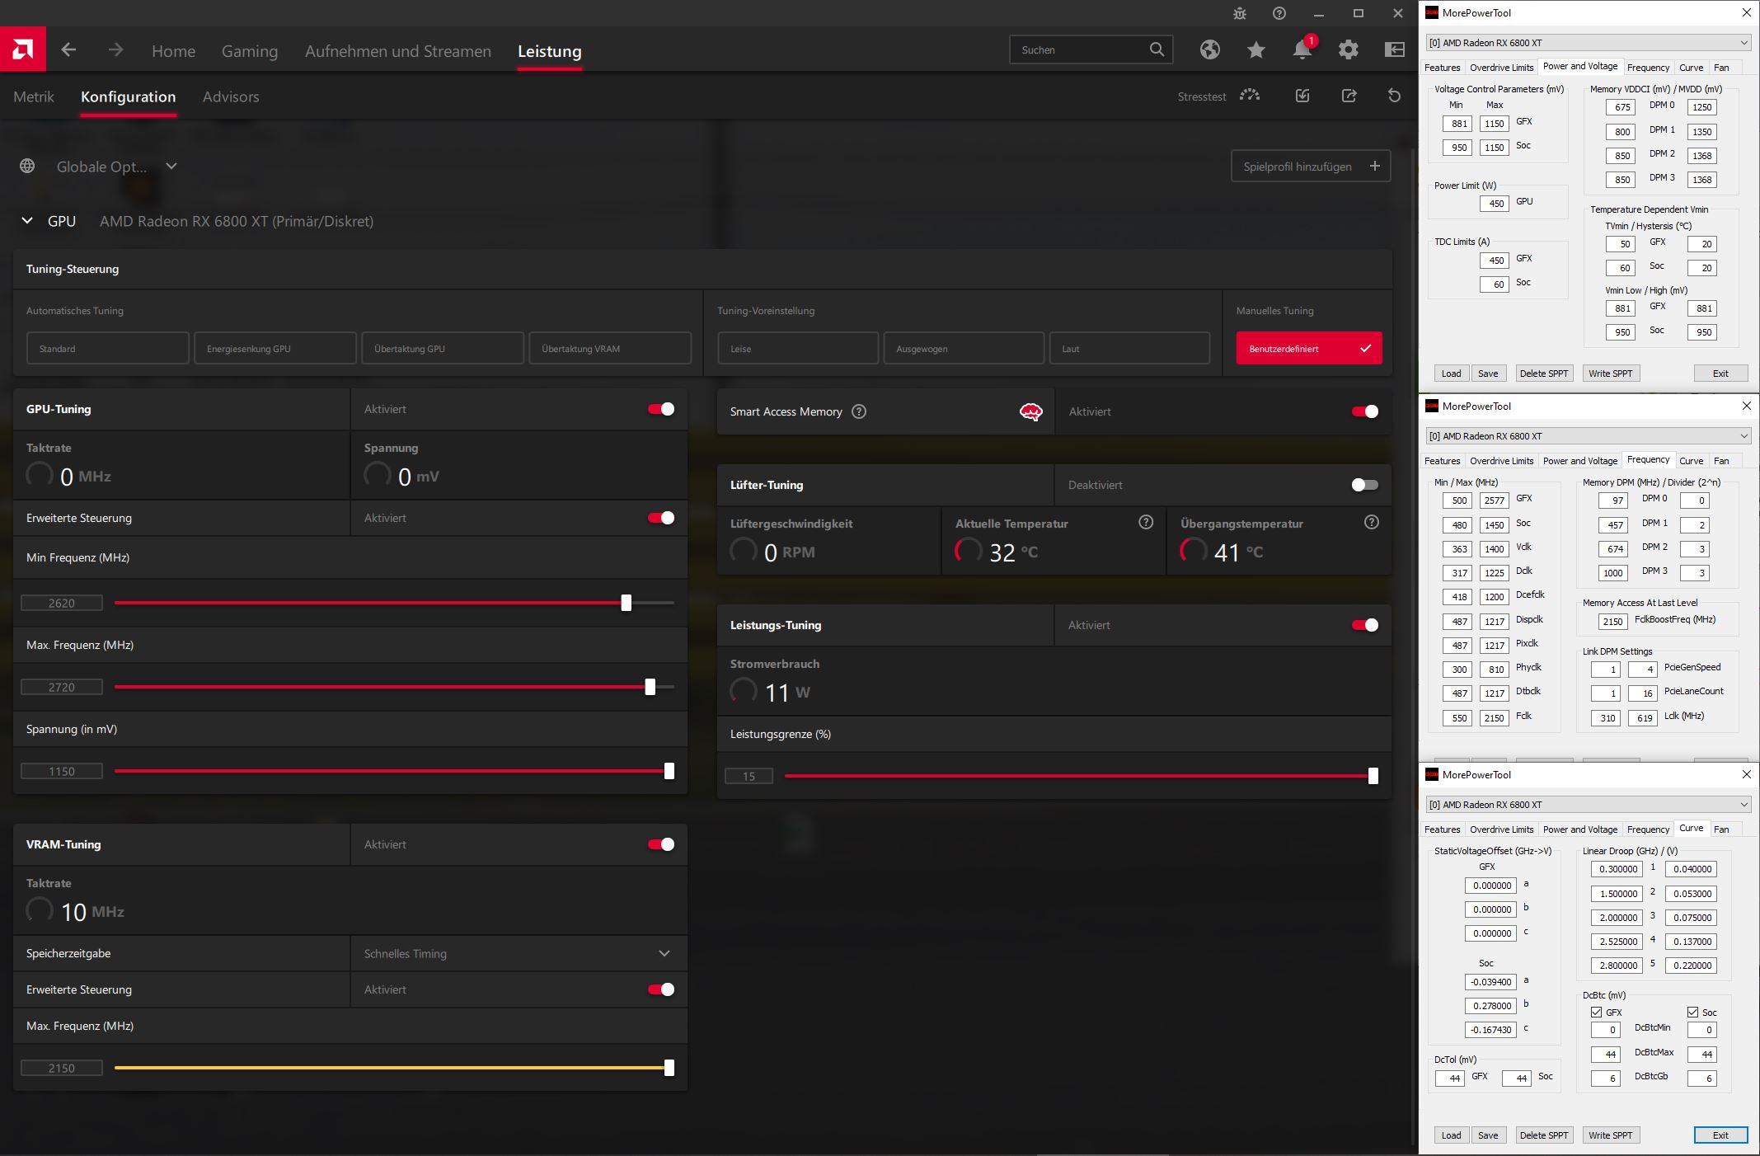Collapse the GPU section chevron

click(27, 221)
